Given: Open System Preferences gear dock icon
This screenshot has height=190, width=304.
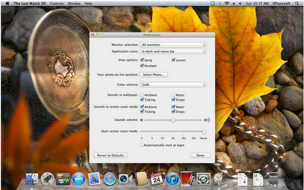Looking at the screenshot, I should [x=204, y=178].
